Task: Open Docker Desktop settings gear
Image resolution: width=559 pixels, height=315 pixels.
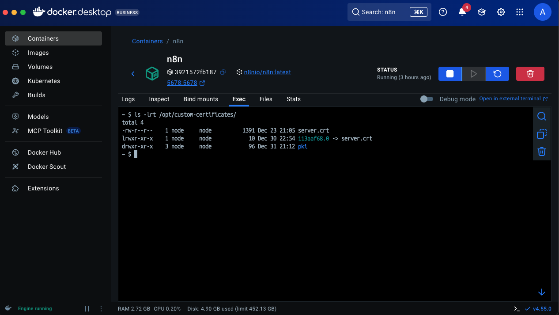Action: coord(501,12)
